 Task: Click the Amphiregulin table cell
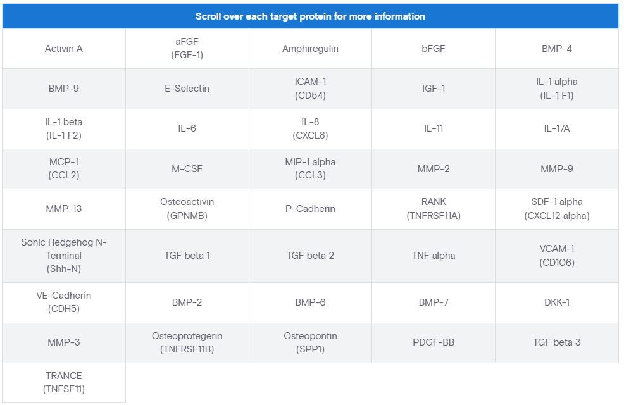coord(310,49)
